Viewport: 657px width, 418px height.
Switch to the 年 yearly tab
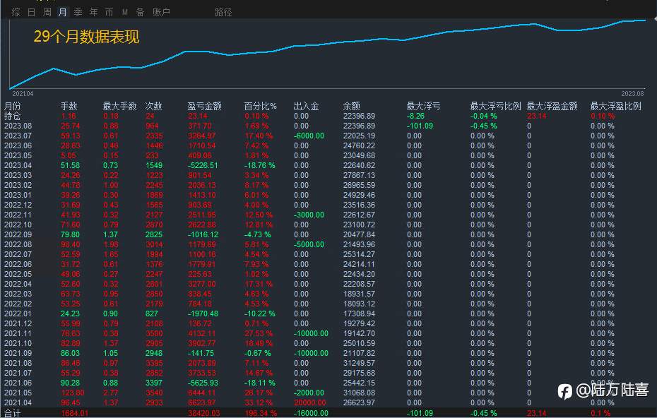coord(93,12)
